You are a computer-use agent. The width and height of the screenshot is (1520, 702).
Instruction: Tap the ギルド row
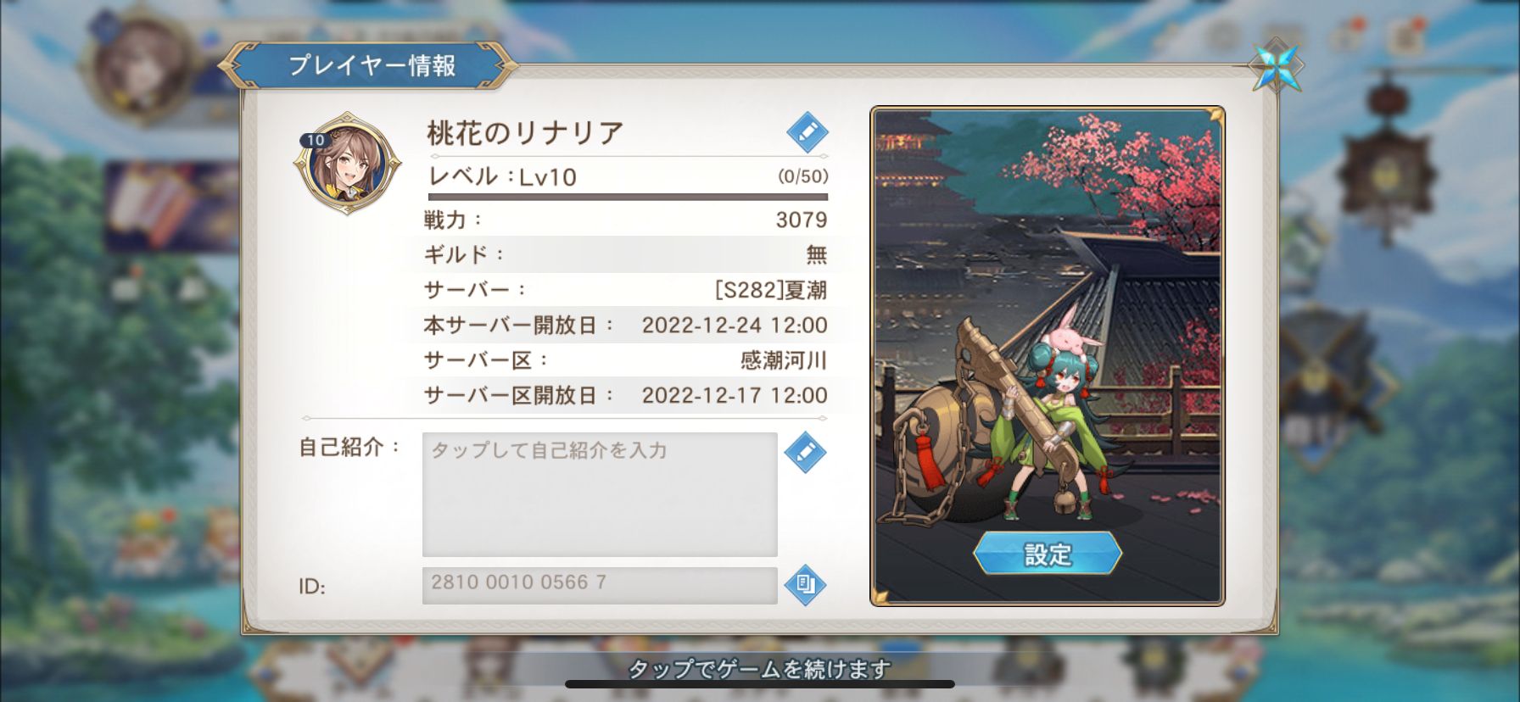tap(626, 254)
